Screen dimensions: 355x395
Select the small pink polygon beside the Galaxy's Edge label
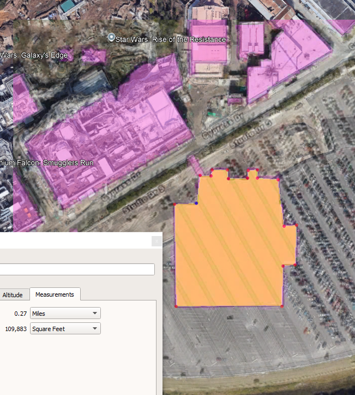tap(94, 56)
